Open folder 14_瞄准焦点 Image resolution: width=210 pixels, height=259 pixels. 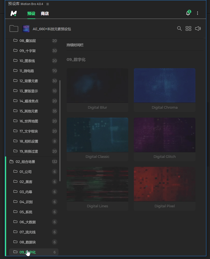(x=34, y=101)
